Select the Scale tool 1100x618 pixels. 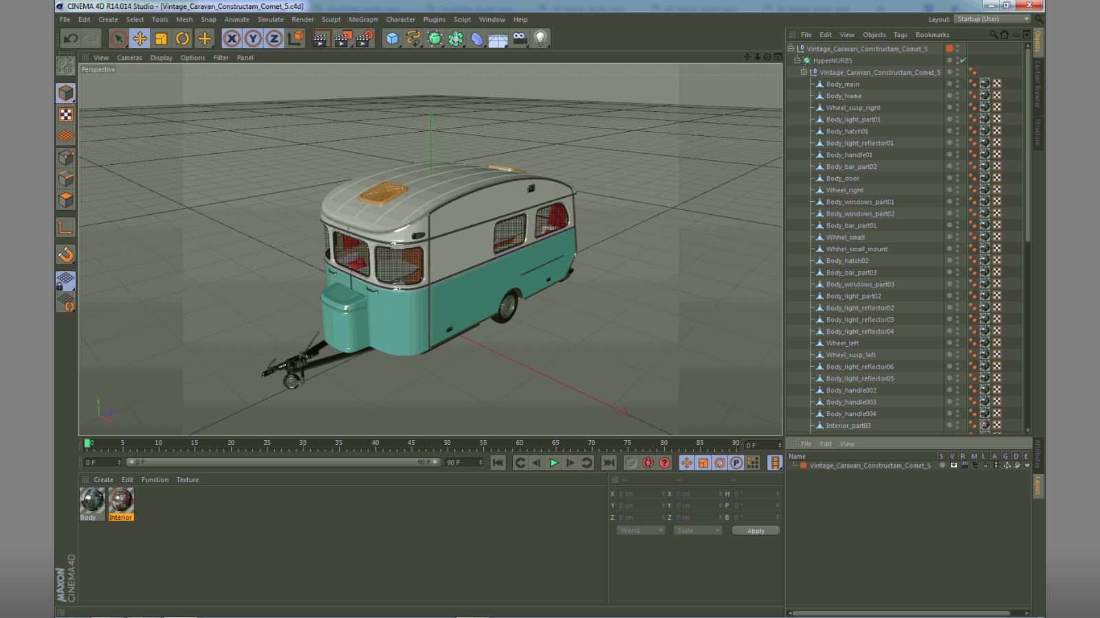(161, 38)
